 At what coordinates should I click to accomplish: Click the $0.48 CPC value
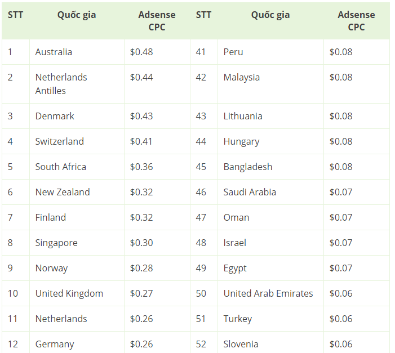pos(141,52)
